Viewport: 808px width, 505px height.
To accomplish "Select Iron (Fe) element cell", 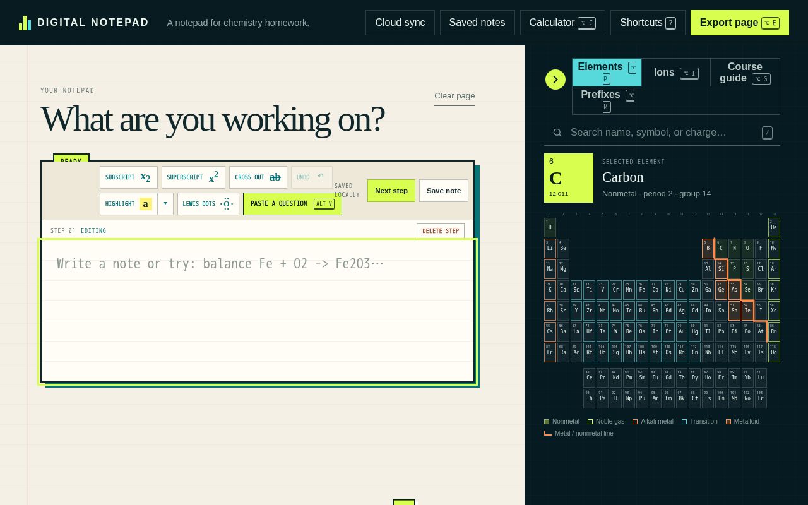I will pyautogui.click(x=642, y=290).
